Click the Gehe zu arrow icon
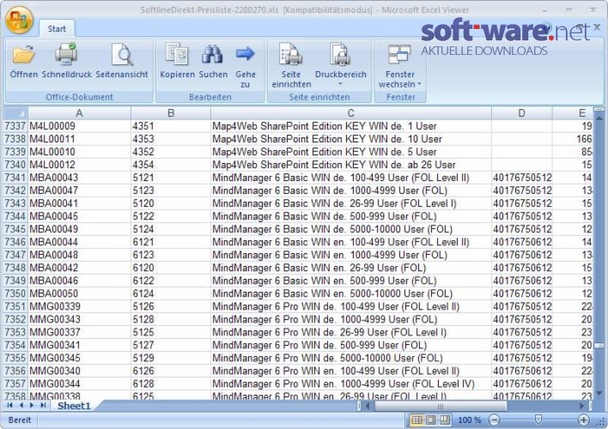 pyautogui.click(x=245, y=54)
